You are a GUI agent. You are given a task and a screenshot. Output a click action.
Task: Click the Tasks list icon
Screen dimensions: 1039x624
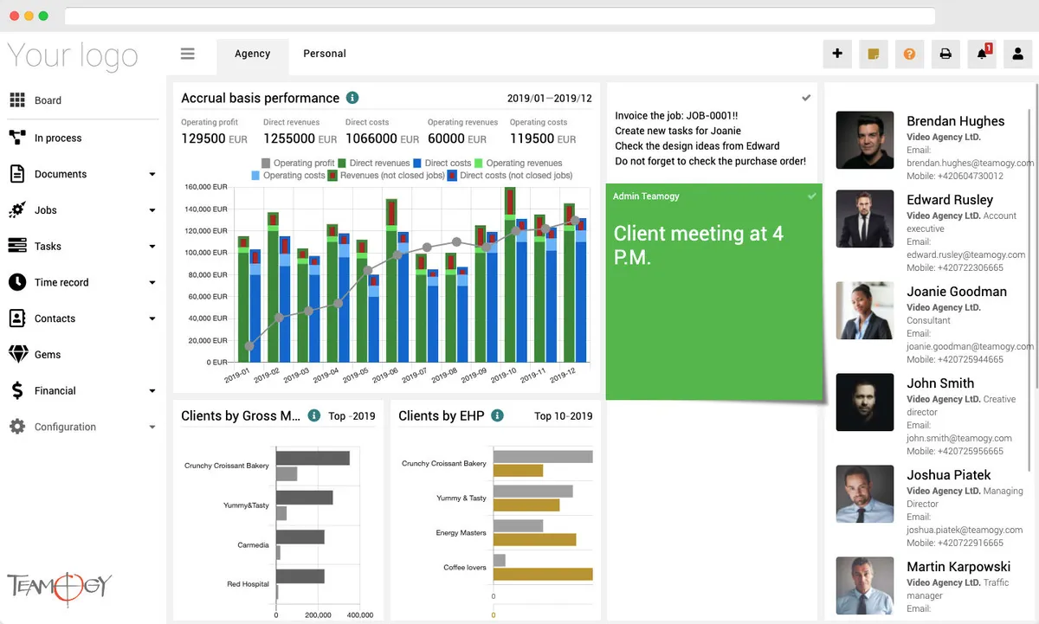tap(17, 246)
